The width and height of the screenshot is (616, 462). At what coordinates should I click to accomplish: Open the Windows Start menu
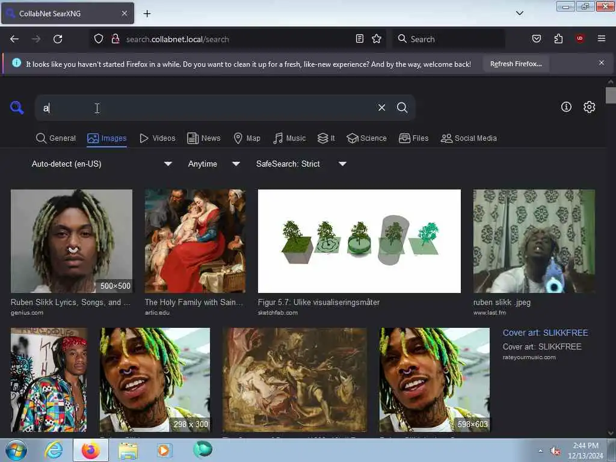(x=16, y=450)
